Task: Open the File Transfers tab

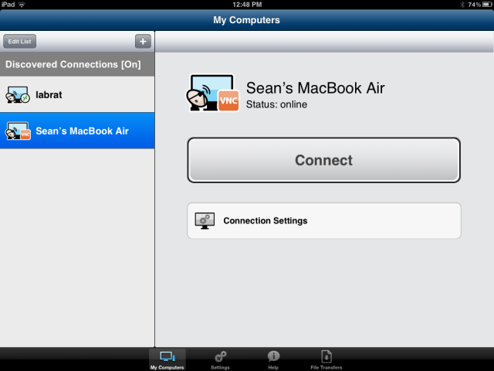Action: (x=327, y=359)
